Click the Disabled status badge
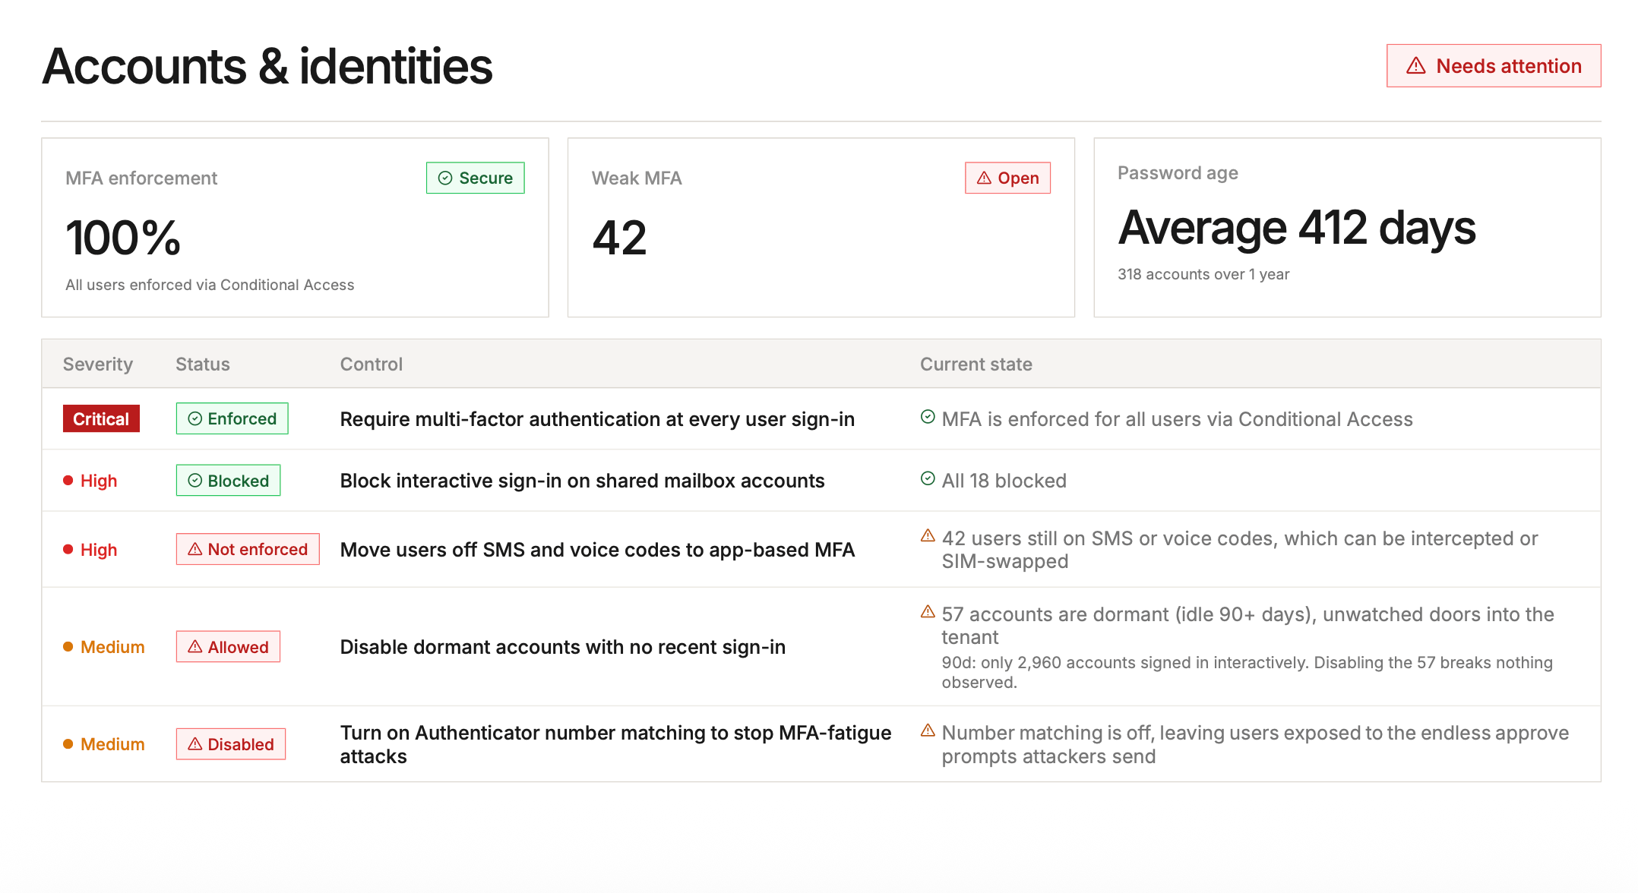 pyautogui.click(x=231, y=744)
